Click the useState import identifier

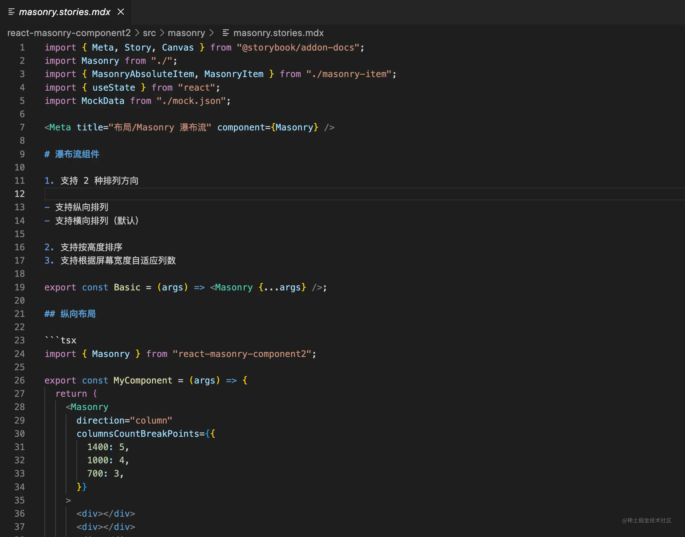point(114,88)
